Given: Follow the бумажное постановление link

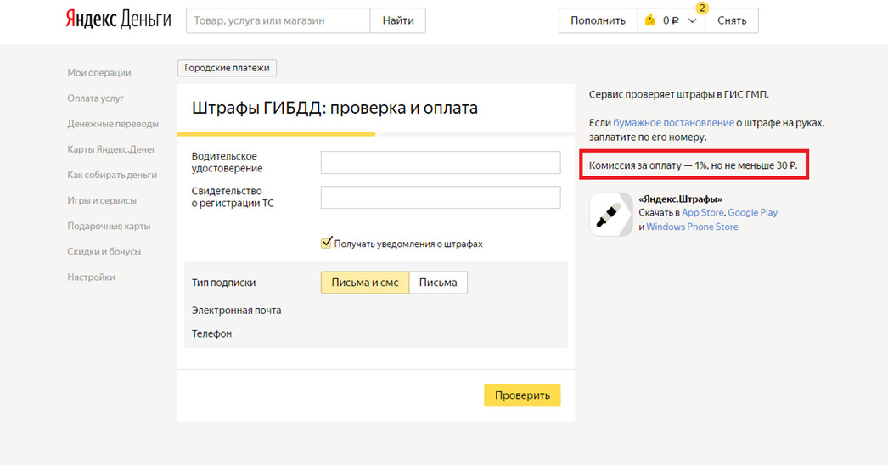Looking at the screenshot, I should (x=673, y=123).
